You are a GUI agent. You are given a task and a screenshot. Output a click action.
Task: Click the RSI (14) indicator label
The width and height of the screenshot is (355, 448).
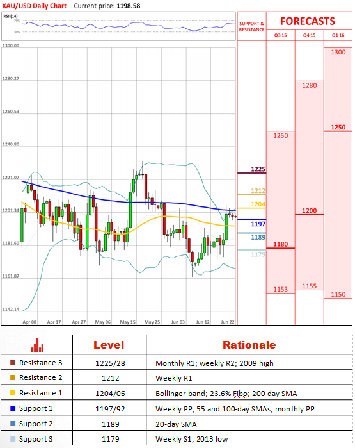tap(10, 16)
